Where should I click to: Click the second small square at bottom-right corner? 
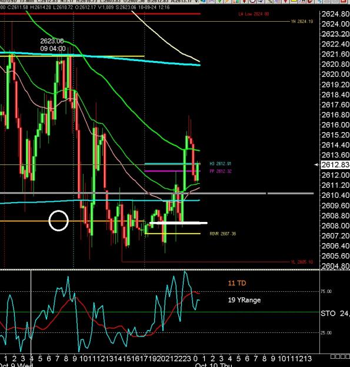pyautogui.click(x=338, y=356)
